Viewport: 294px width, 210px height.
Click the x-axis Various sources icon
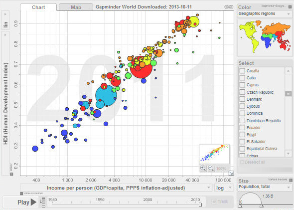21,194
